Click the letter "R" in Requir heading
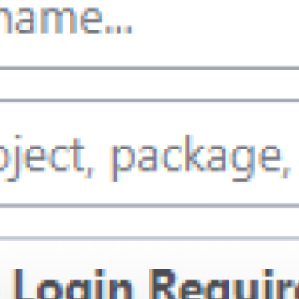This screenshot has height=299, width=299. 163,284
